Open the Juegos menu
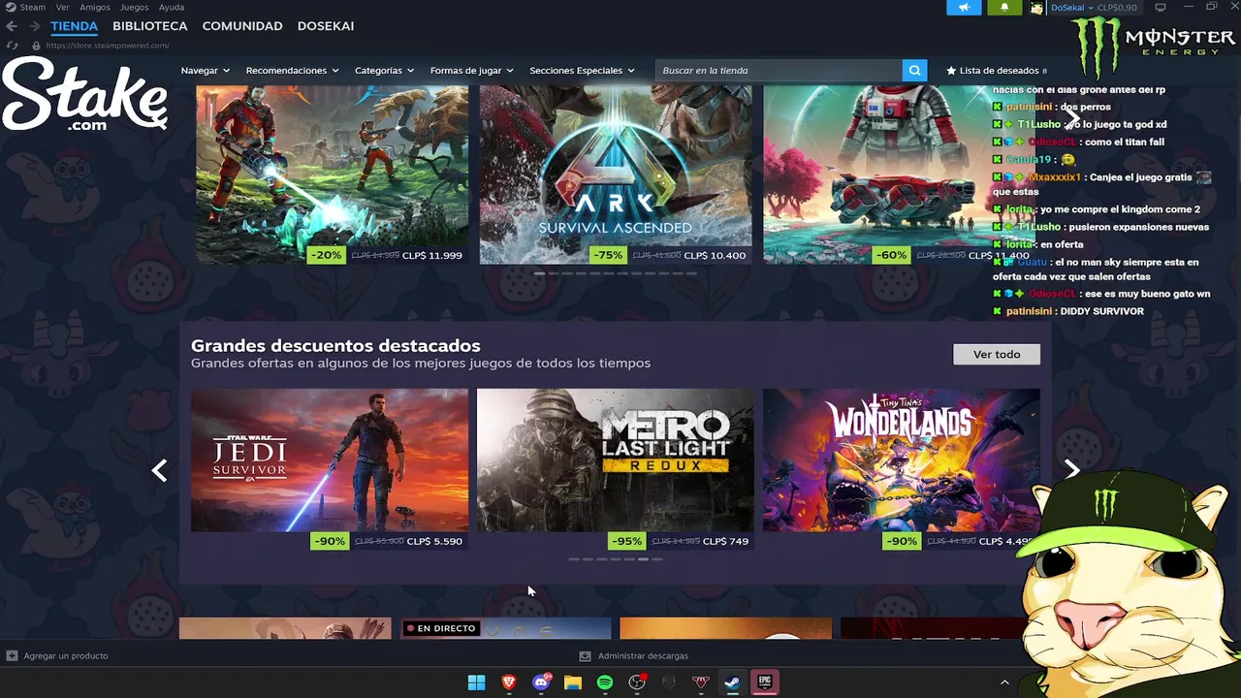 tap(134, 7)
